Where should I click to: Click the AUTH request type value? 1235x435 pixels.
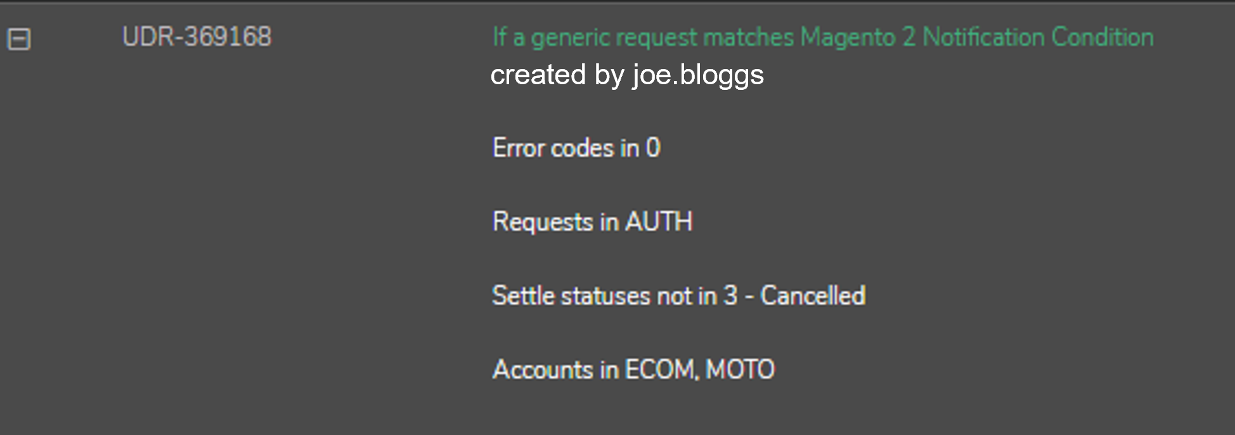[x=659, y=222]
